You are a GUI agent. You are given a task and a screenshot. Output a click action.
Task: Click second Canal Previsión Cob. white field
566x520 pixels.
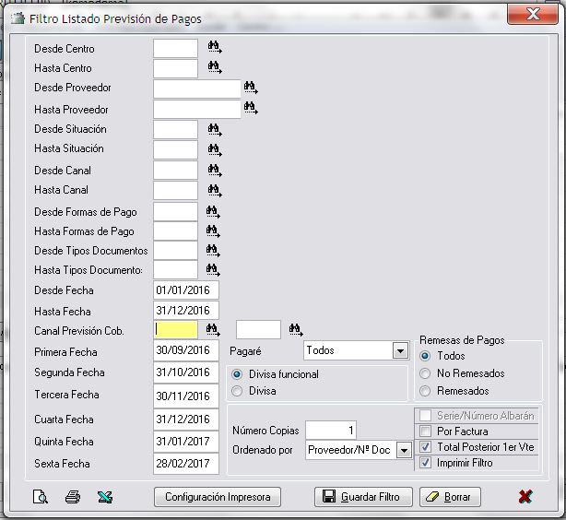point(258,329)
